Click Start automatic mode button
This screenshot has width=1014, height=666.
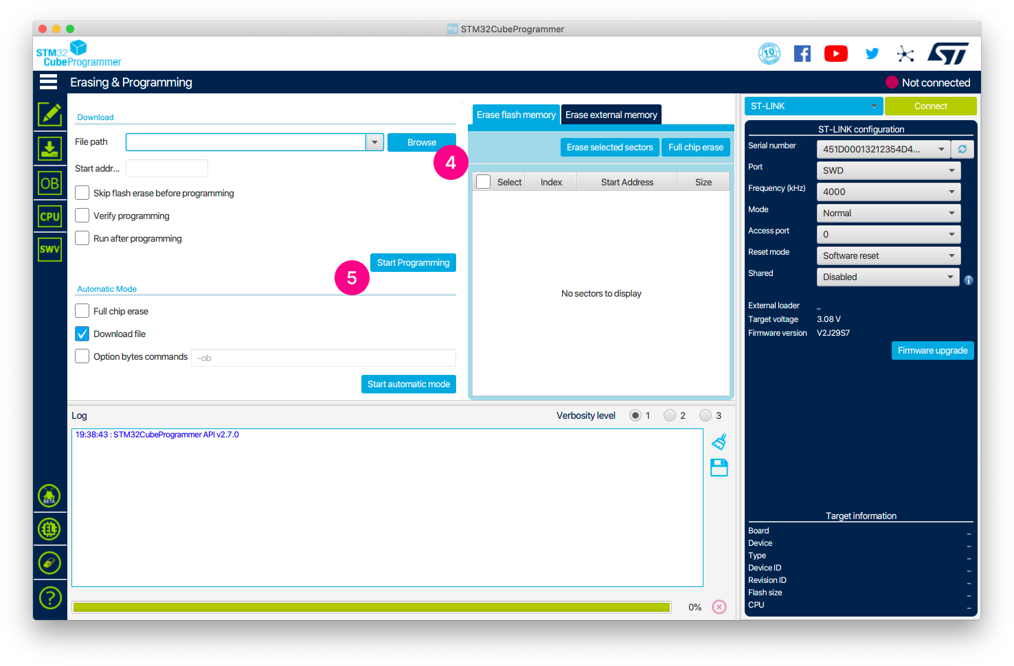coord(409,384)
